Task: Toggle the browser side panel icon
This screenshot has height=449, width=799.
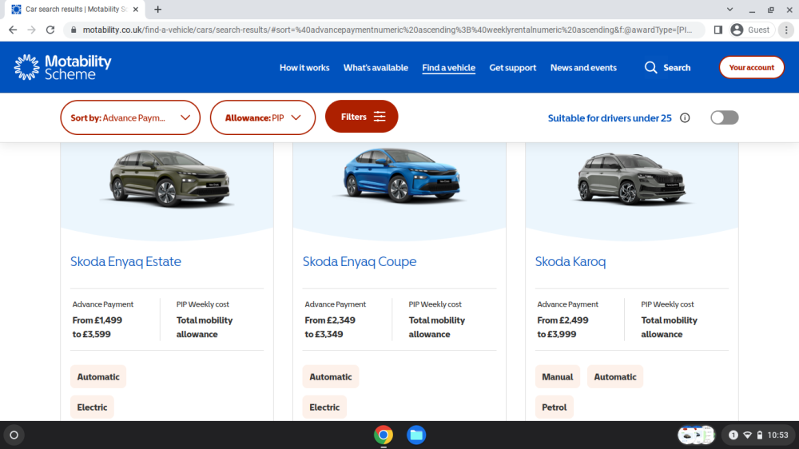Action: [x=718, y=30]
